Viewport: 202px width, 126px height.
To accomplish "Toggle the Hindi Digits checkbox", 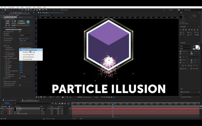I will coord(191,69).
